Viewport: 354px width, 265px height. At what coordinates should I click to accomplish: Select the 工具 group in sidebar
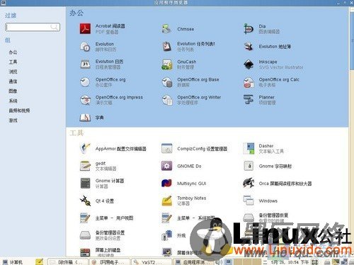[13, 62]
